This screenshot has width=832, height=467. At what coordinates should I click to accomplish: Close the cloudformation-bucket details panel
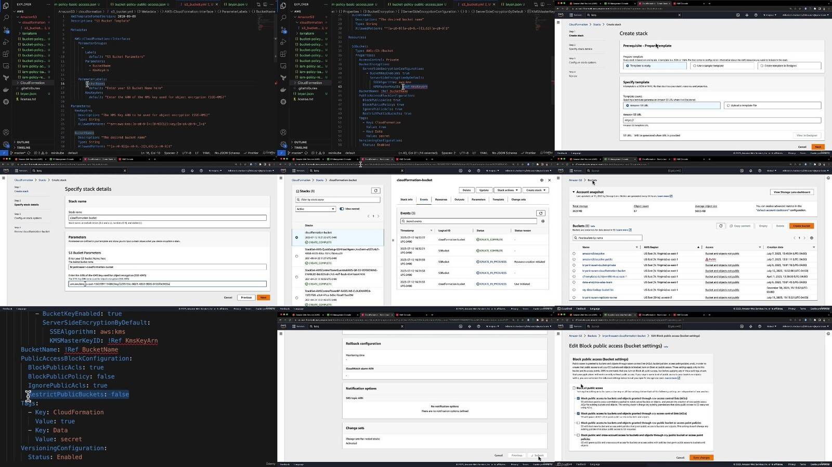549,180
